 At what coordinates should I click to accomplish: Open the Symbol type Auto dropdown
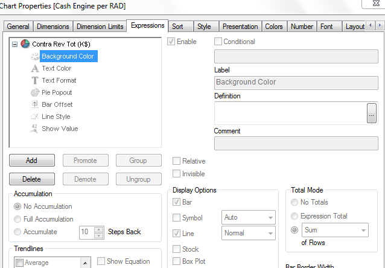click(269, 217)
